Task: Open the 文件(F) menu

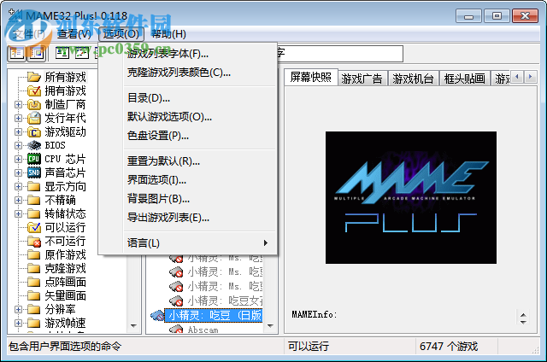Action: [28, 34]
